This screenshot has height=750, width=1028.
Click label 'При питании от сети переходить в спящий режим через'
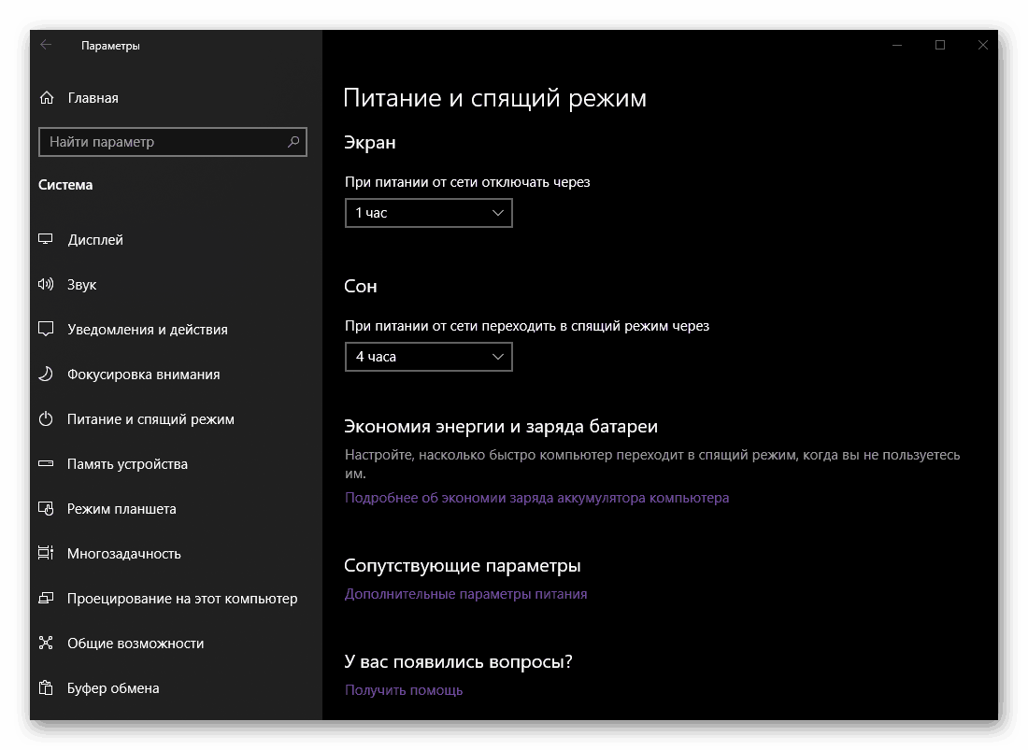tap(527, 326)
